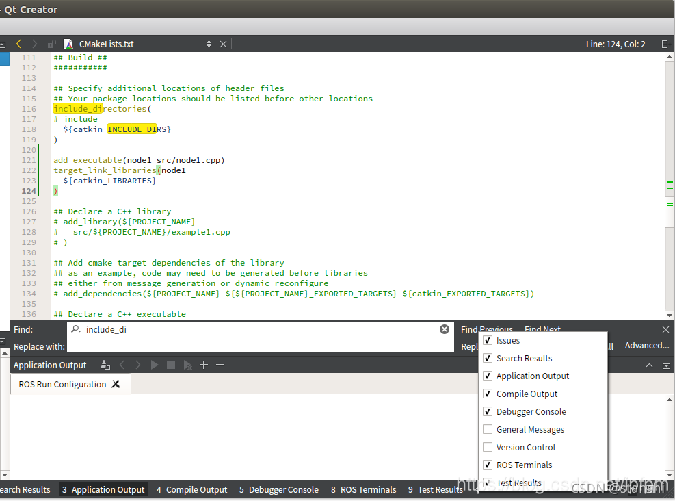
Task: Clear the Find search field
Action: pos(445,329)
